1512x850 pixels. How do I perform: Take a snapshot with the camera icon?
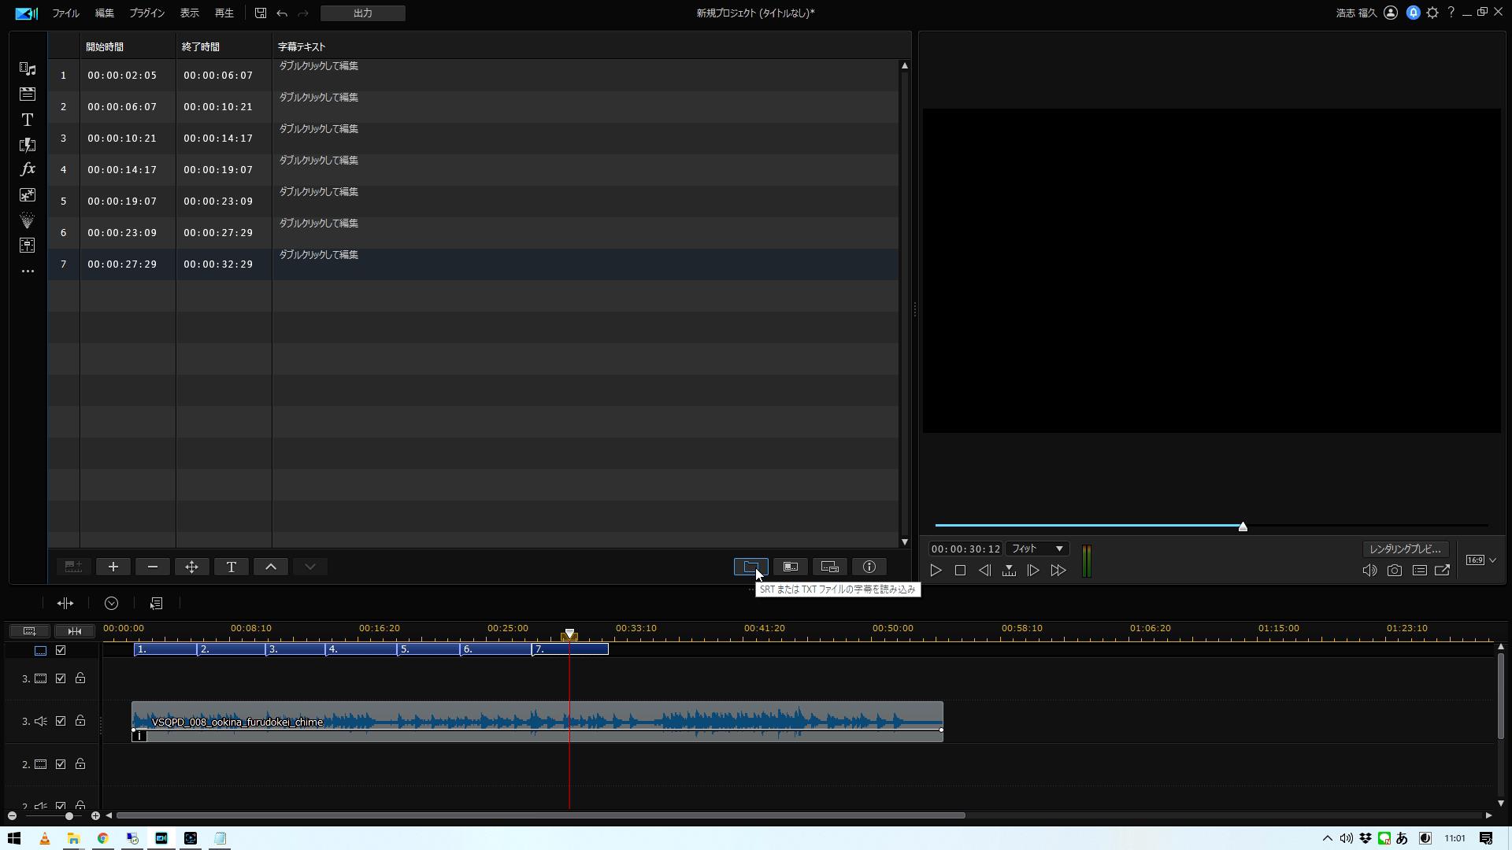(x=1395, y=571)
